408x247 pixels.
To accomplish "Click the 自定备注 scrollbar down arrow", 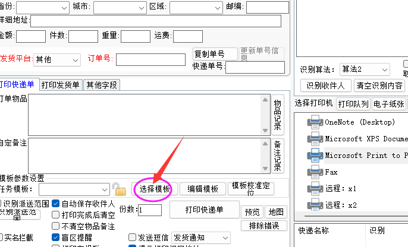I will (x=265, y=169).
